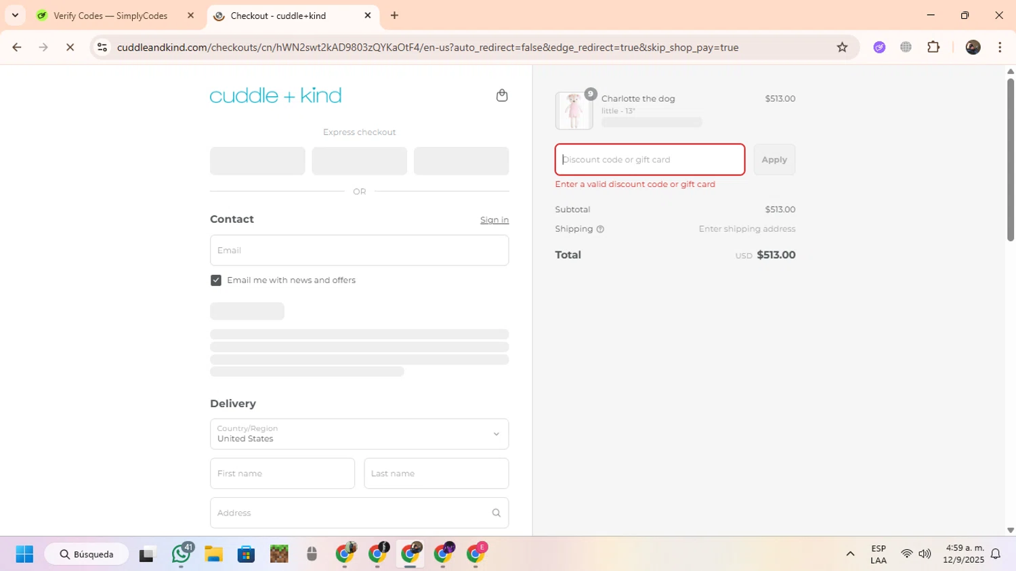The image size is (1016, 571).
Task: Open the notifications bell icon
Action: click(996, 554)
